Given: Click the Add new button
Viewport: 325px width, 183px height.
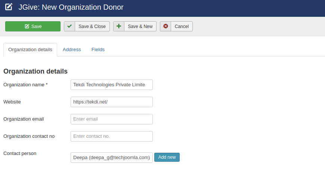Looking at the screenshot, I should click(x=167, y=157).
